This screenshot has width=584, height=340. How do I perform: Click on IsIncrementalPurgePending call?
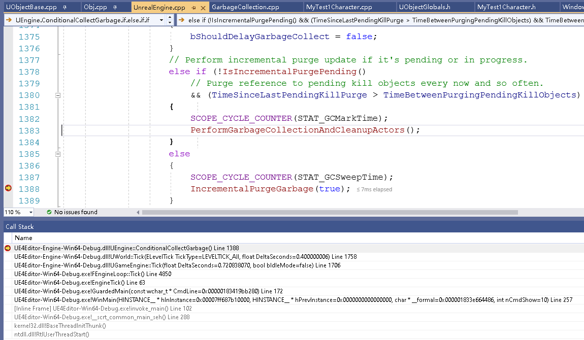pos(289,72)
